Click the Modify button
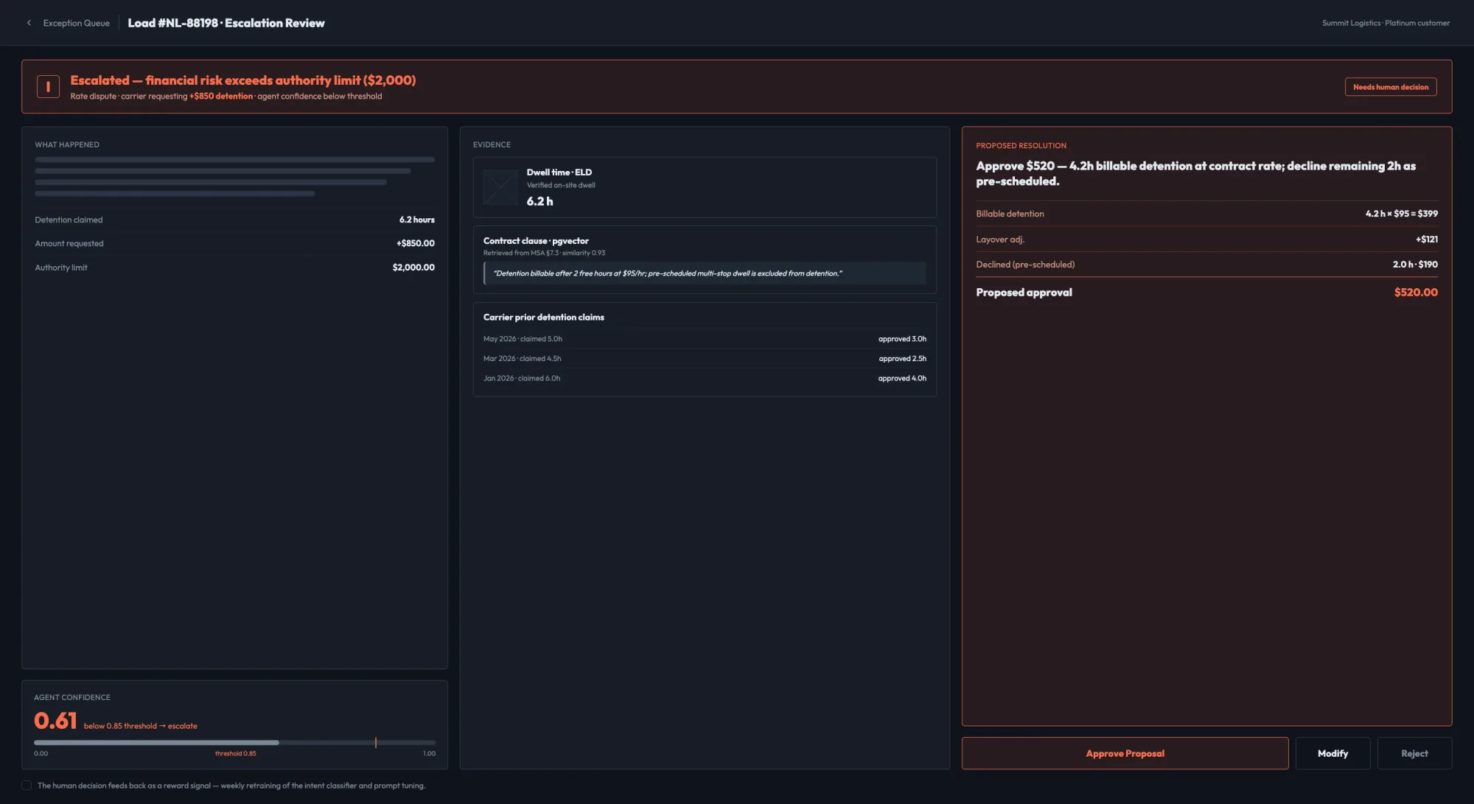1474x804 pixels. (x=1332, y=753)
